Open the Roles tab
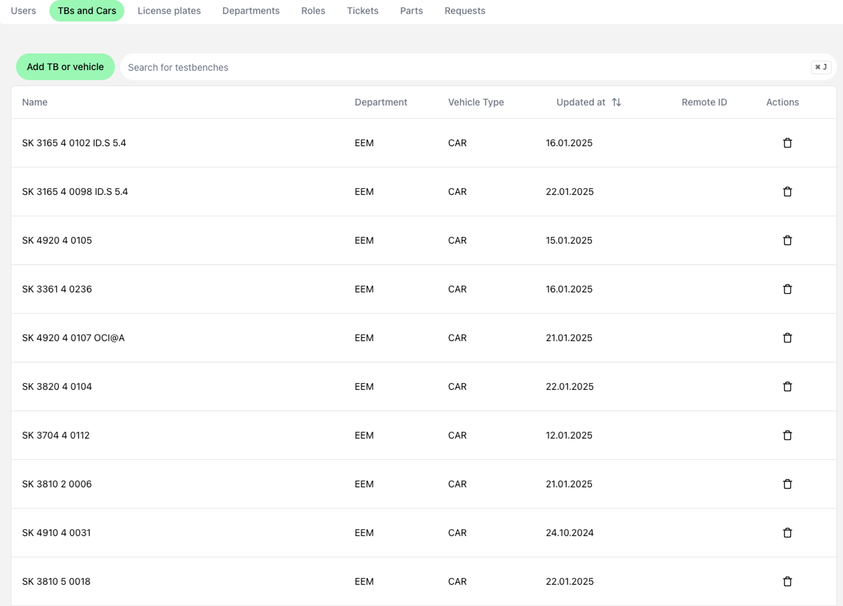 point(313,11)
